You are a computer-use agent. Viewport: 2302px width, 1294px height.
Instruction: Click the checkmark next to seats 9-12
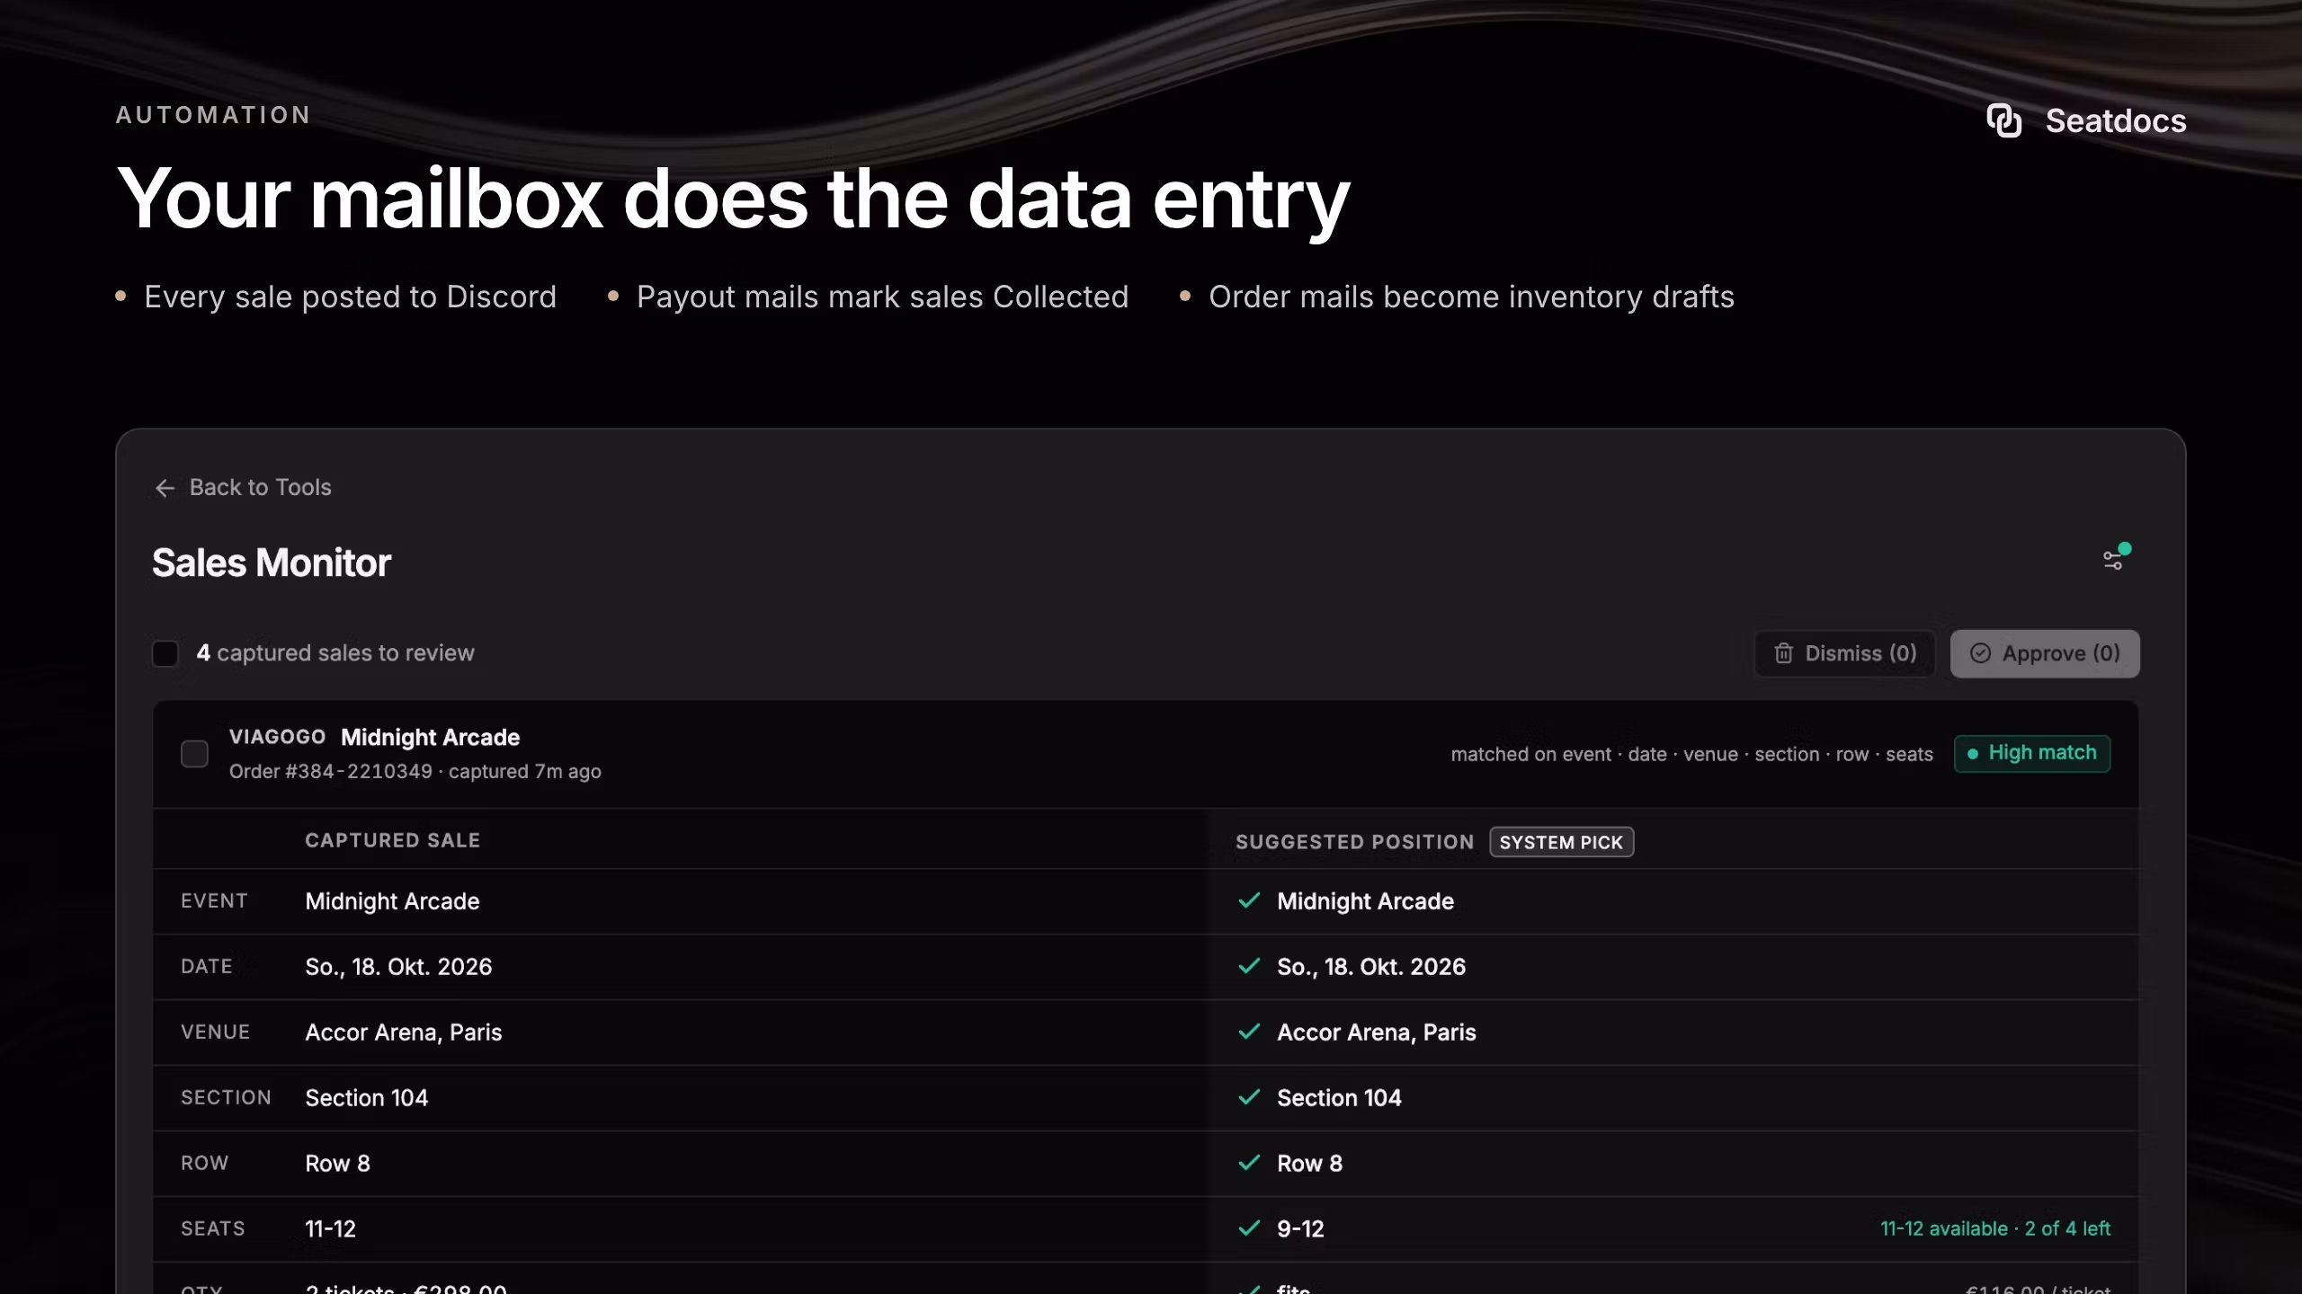coord(1249,1228)
